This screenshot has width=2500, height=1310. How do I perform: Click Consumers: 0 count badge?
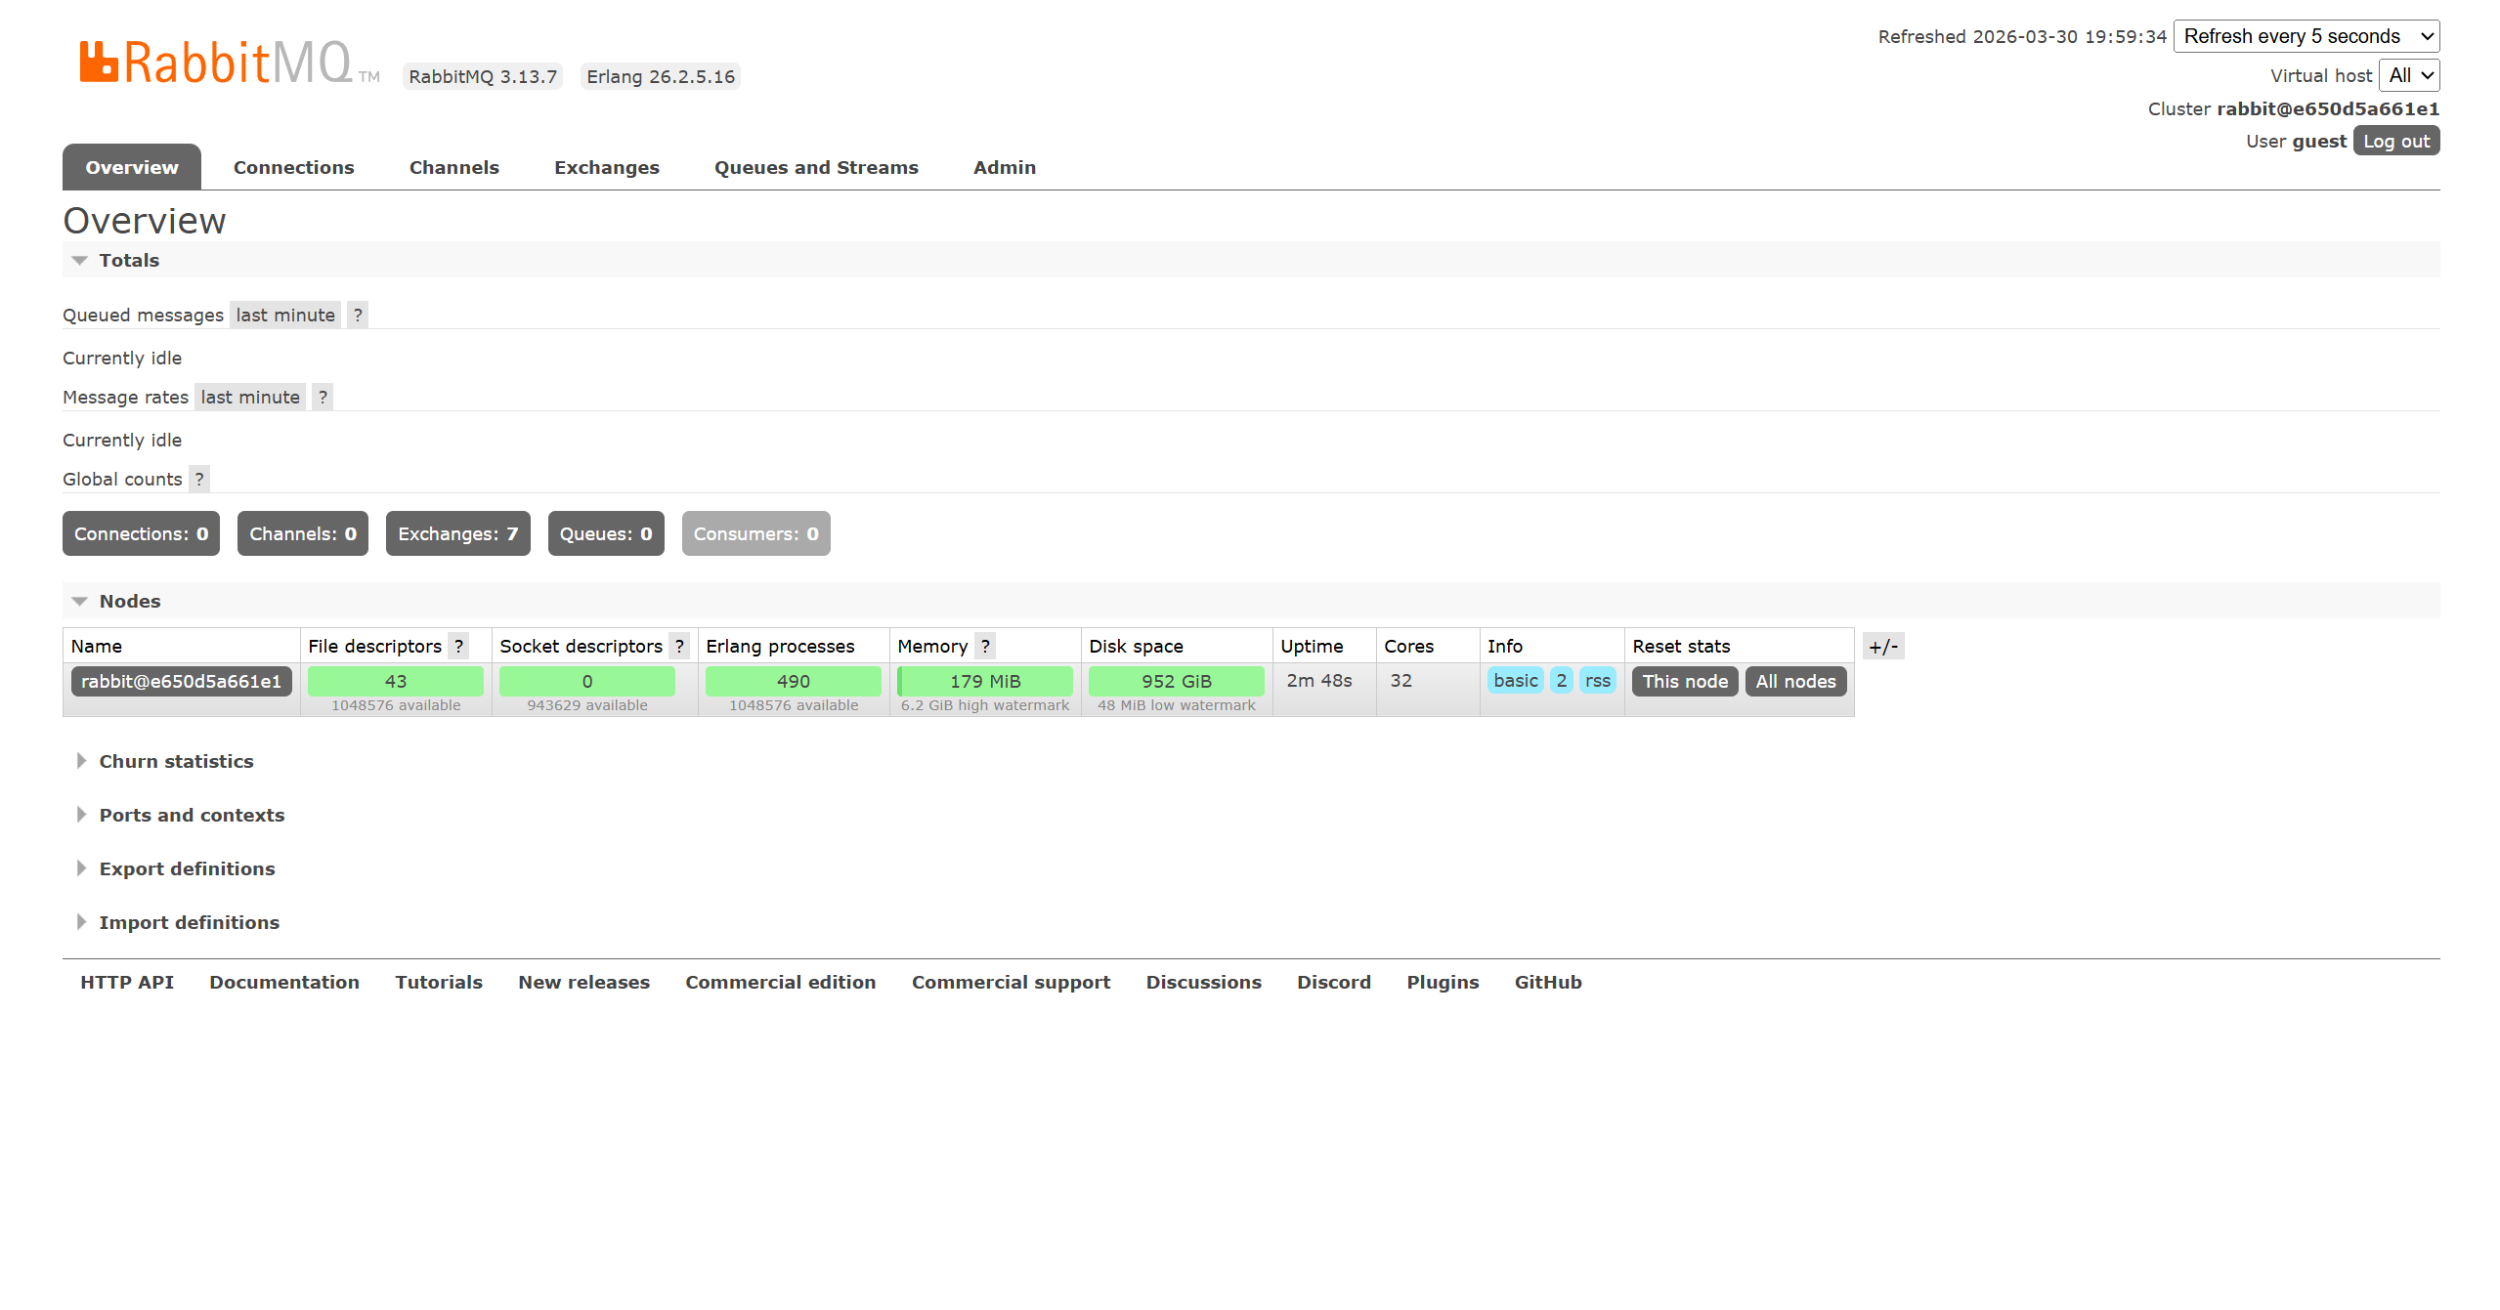pyautogui.click(x=756, y=533)
